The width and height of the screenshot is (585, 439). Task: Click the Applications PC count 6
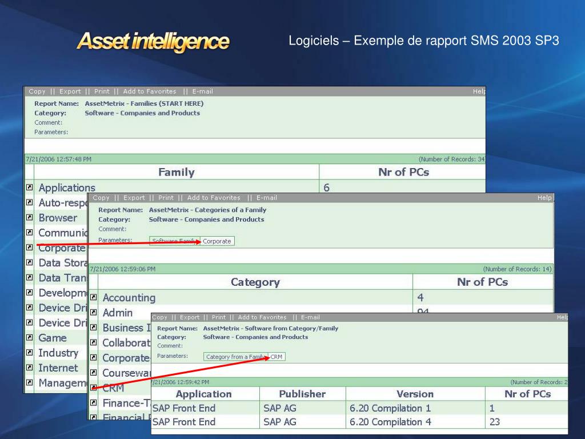coord(326,187)
